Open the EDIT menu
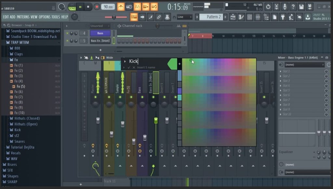 (x=6, y=17)
